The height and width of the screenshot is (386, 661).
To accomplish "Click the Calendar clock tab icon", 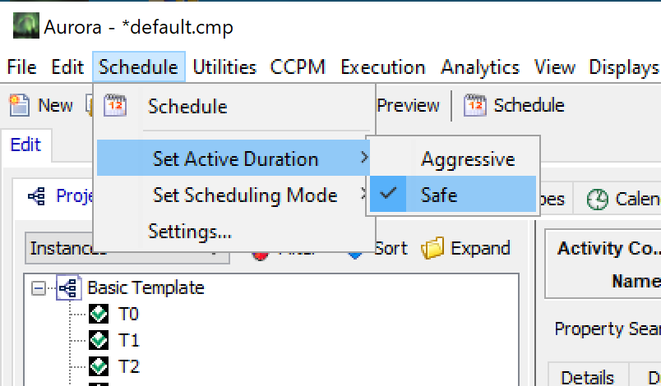I will click(599, 199).
